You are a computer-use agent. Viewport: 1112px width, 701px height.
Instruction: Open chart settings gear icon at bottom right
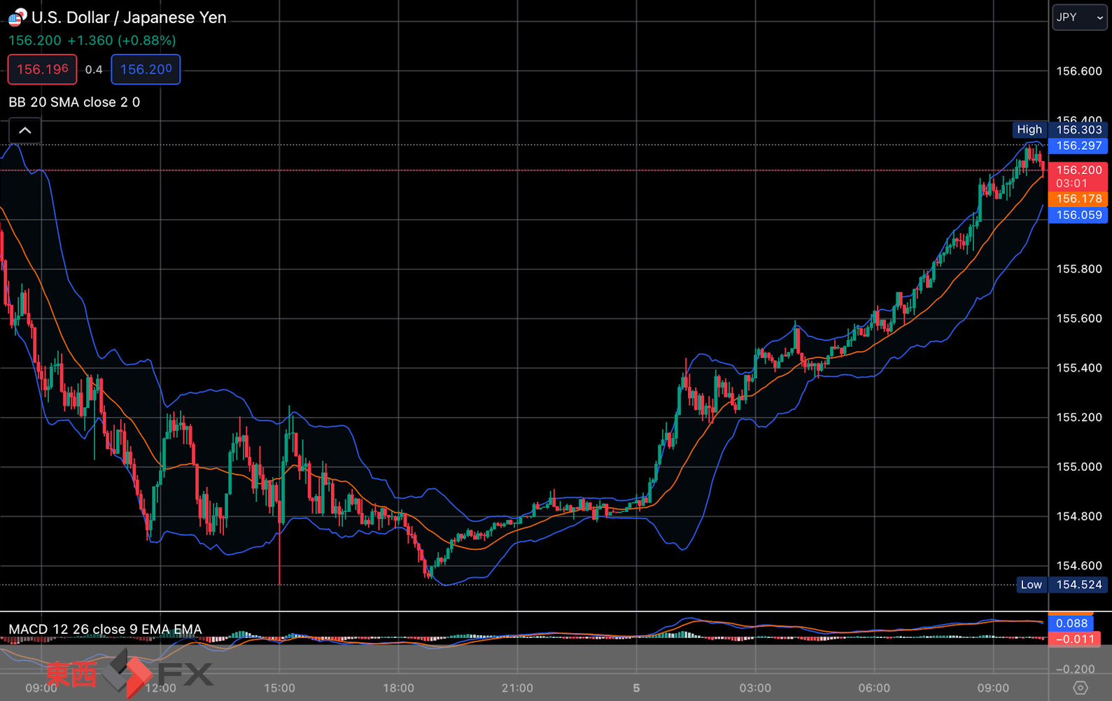pos(1081,688)
